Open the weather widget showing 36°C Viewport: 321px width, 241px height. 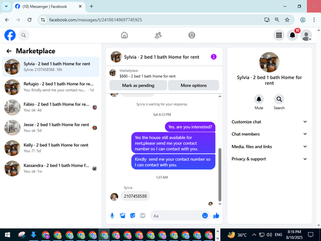[x=237, y=235]
